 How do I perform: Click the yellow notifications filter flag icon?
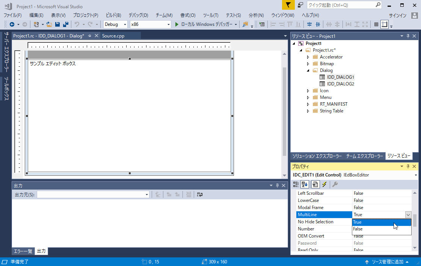[288, 5]
